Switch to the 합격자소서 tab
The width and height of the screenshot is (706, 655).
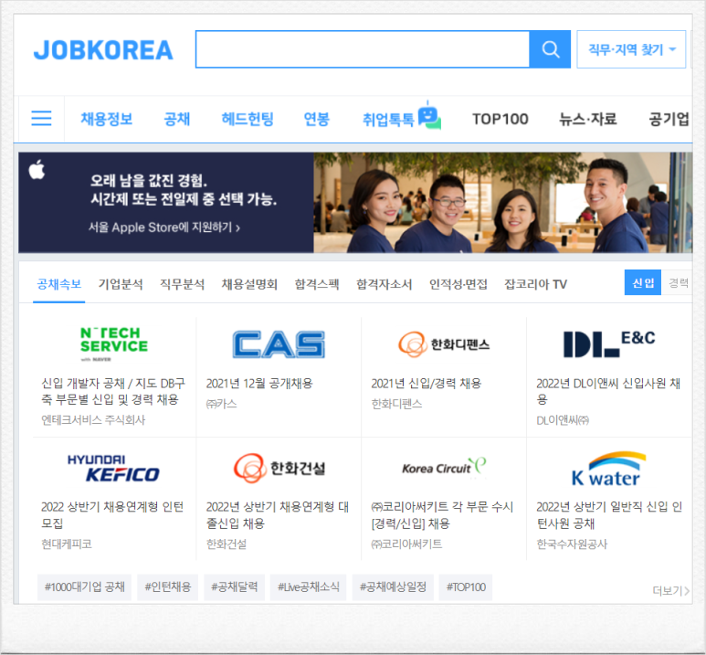(x=385, y=284)
